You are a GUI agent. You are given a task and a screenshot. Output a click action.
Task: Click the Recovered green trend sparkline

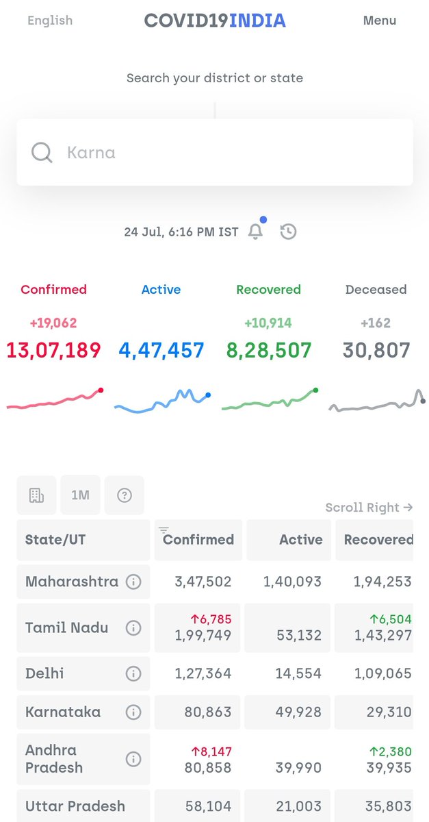coord(270,400)
